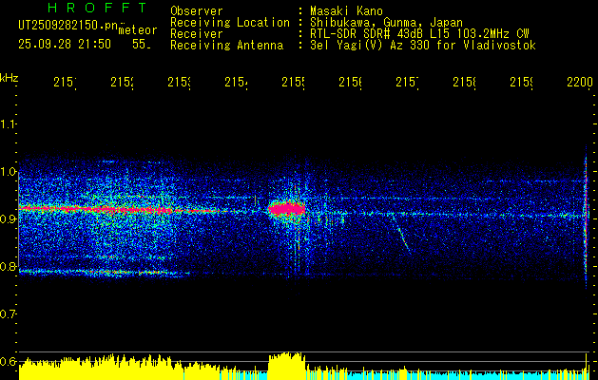Click the Shibukawa, Gunma, Japan location text

point(386,23)
